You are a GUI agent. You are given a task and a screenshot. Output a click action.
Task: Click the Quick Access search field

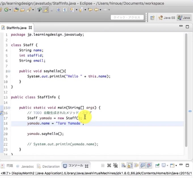click(127, 17)
